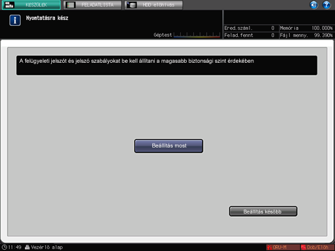Click the Ered.száml. counter value

pyautogui.click(x=273, y=28)
